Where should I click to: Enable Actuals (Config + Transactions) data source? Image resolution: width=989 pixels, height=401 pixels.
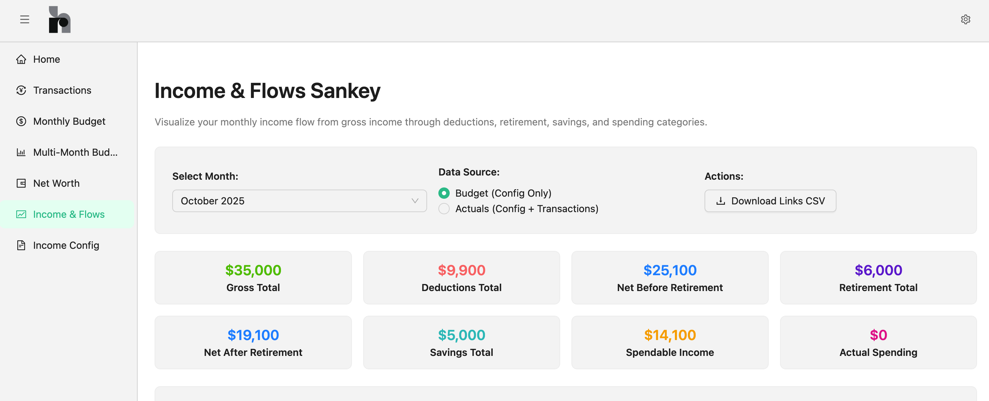coord(444,209)
